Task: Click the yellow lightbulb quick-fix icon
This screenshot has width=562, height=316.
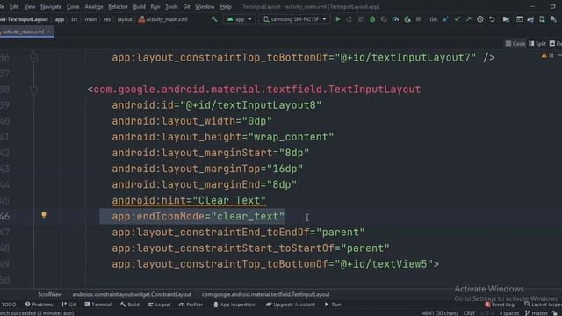Action: (44, 215)
